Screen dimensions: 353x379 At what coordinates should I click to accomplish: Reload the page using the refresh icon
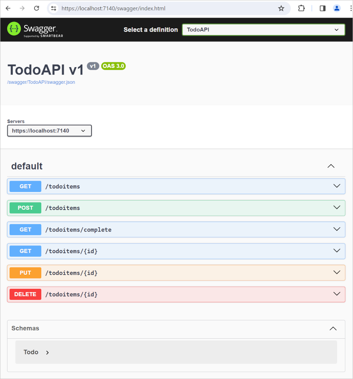pos(36,8)
